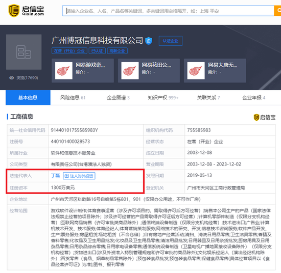Select the 基本信息 tab
This screenshot has height=273, width=281.
click(28, 98)
